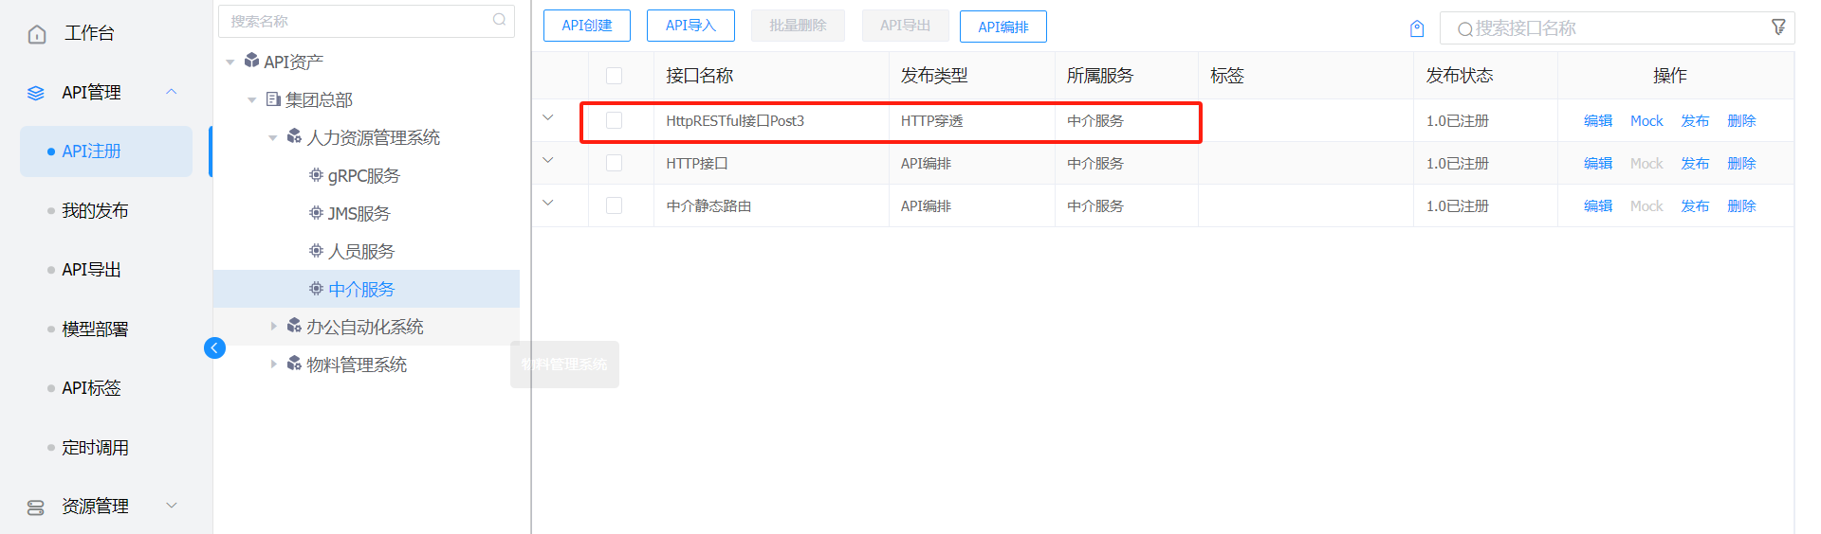Click the blue sidebar collapse arrow button
This screenshot has height=534, width=1821.
(214, 347)
